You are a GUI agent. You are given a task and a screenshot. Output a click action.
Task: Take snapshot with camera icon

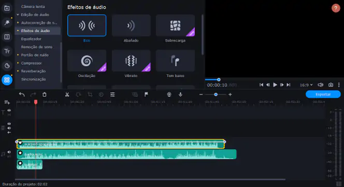pos(331,85)
